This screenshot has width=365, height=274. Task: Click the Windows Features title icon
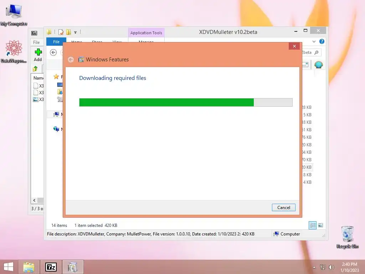(x=81, y=60)
